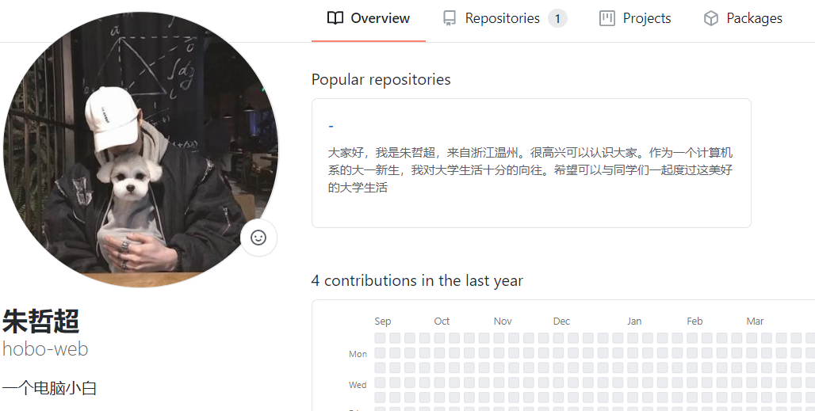Click the Projects board icon
The height and width of the screenshot is (411, 815).
tap(607, 18)
